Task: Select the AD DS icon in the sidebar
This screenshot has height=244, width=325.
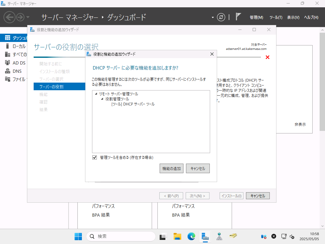Action: coord(8,63)
